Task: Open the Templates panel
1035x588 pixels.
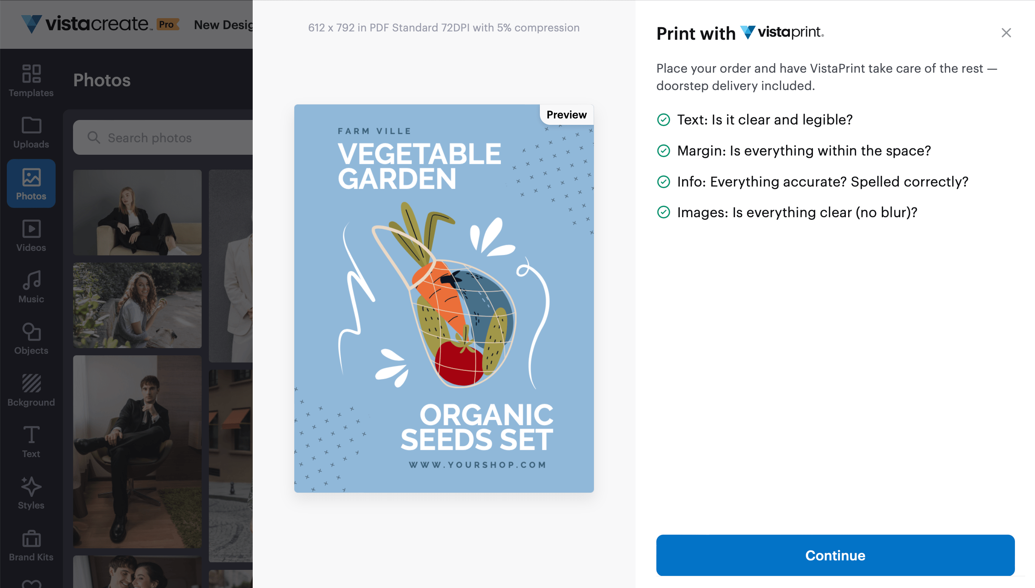Action: tap(31, 81)
